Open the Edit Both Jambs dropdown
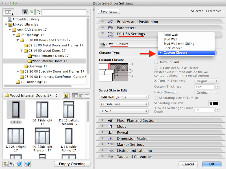 [124, 97]
